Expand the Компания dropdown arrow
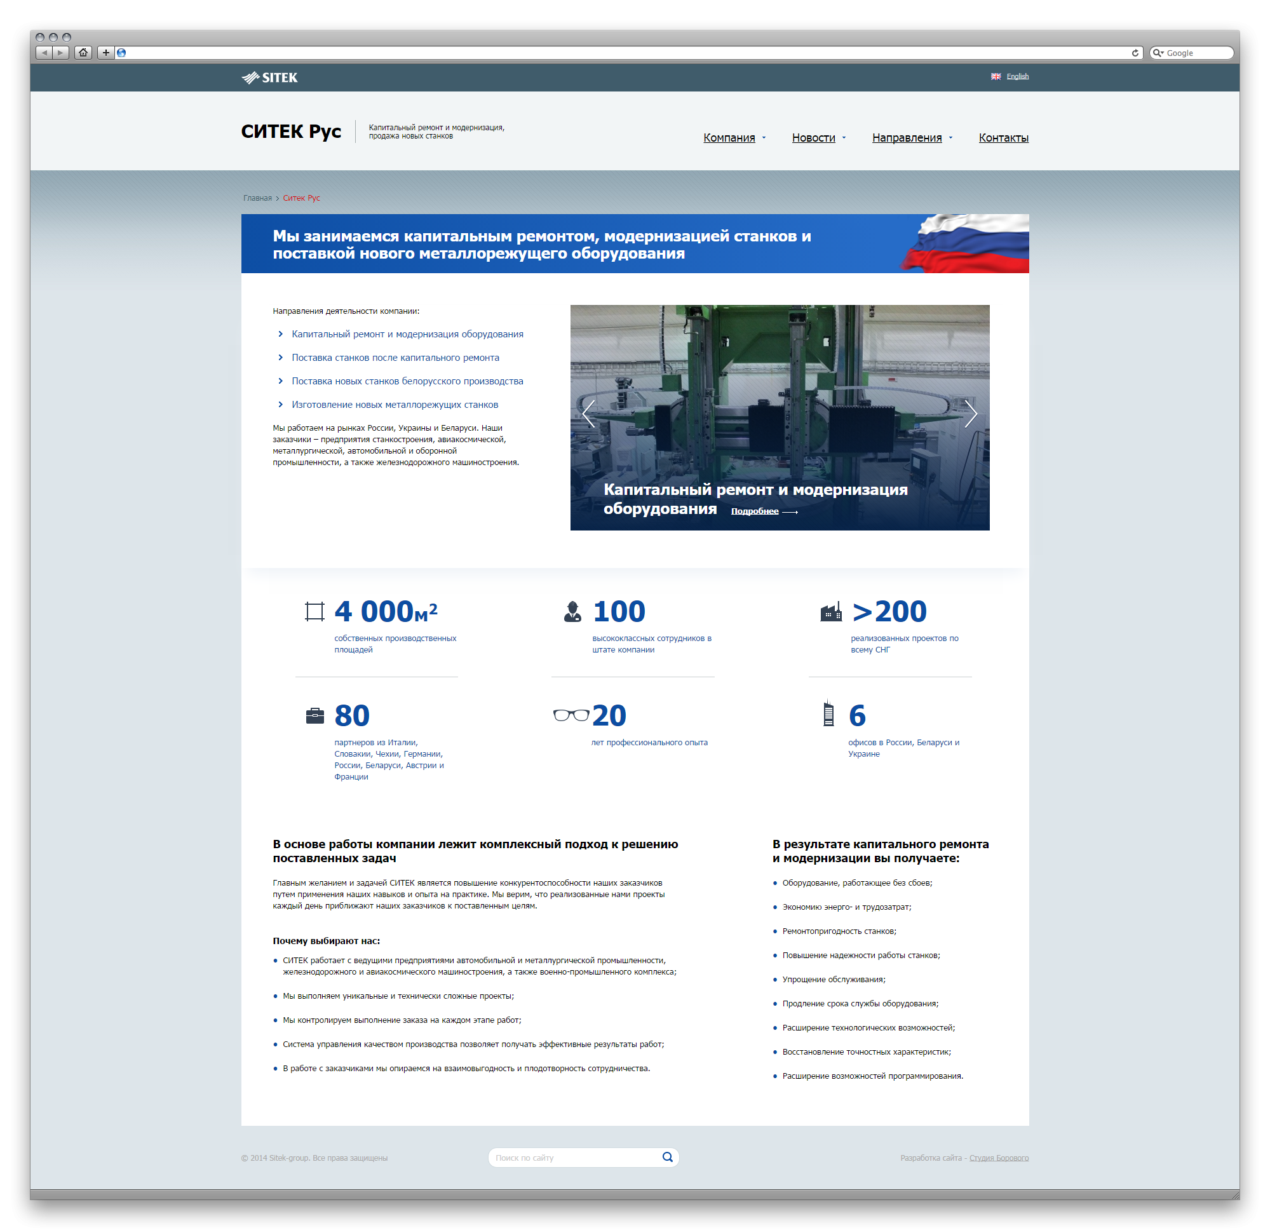 (x=764, y=138)
